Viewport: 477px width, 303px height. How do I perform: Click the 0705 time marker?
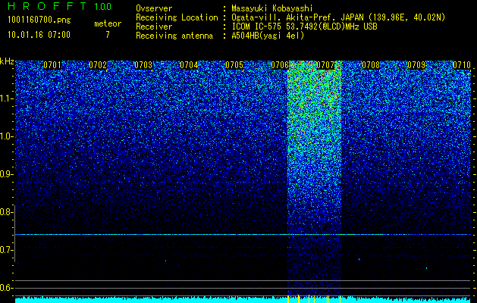(x=234, y=65)
